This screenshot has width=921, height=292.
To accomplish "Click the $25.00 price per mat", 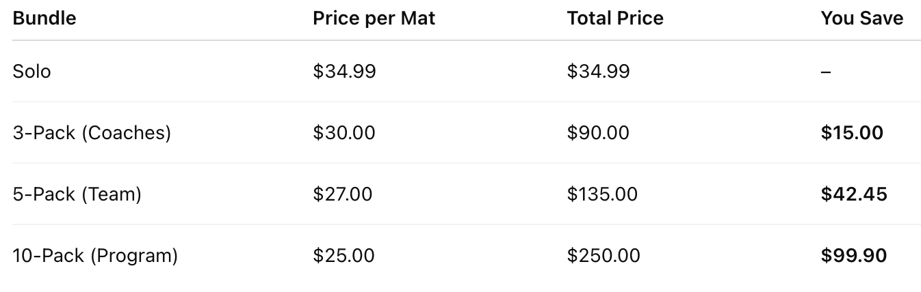I will point(343,255).
